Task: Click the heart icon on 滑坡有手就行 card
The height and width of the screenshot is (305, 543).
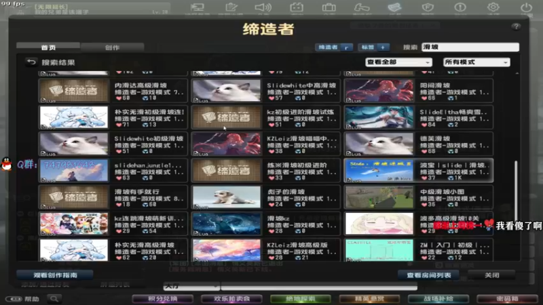Action: pyautogui.click(x=119, y=205)
